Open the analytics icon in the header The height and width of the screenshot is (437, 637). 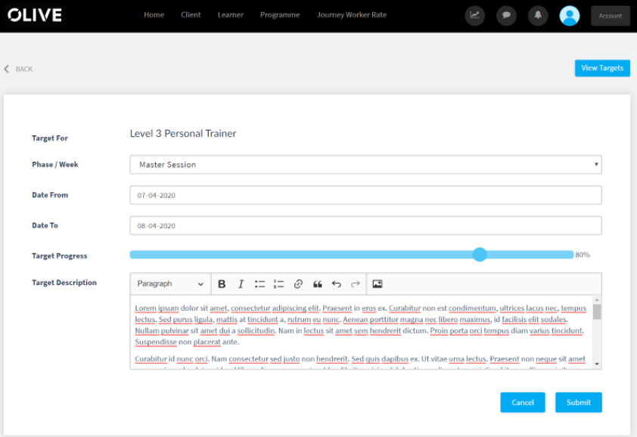[474, 15]
